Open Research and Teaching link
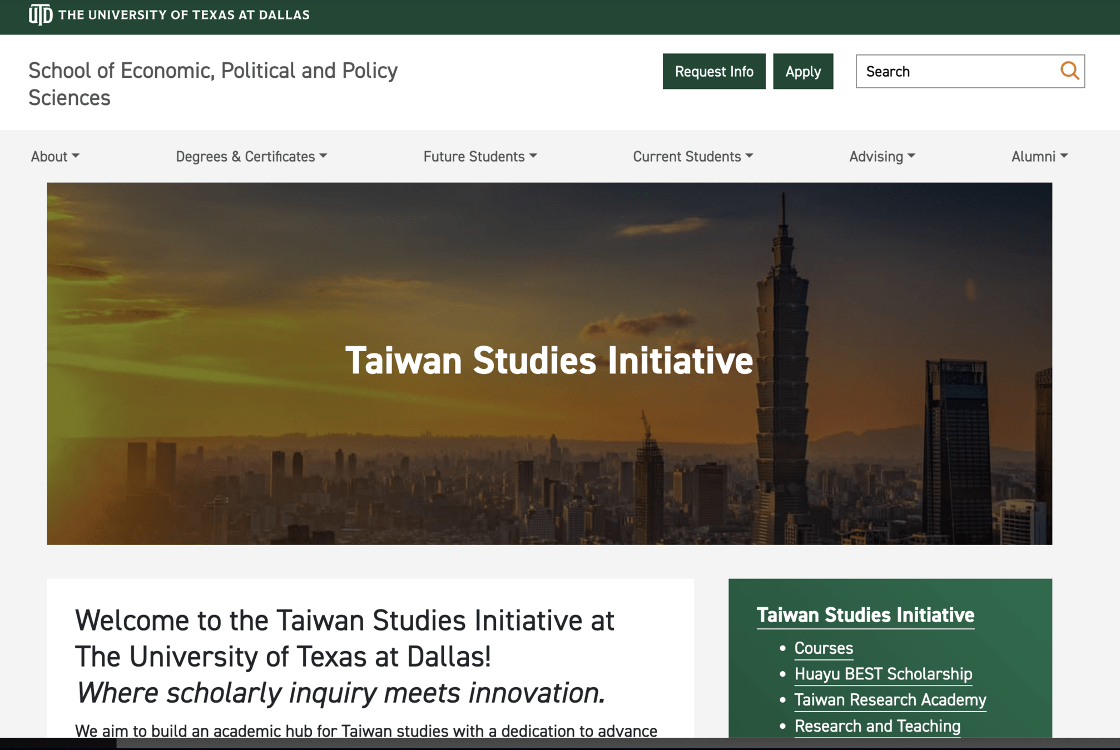 coord(877,726)
